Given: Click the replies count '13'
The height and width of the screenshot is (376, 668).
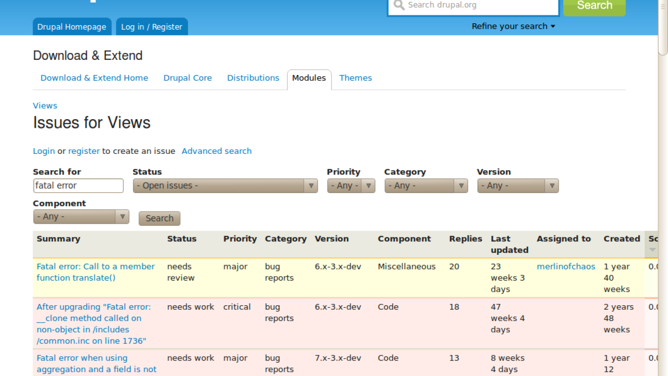Looking at the screenshot, I should (x=454, y=358).
